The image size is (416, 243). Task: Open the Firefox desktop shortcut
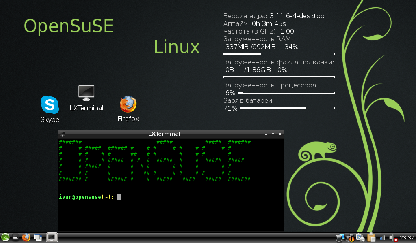click(x=128, y=109)
